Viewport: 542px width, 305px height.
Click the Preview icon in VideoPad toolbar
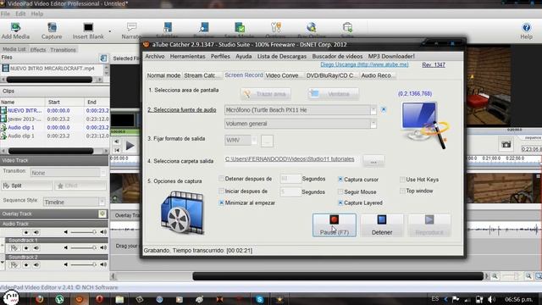pos(203,28)
